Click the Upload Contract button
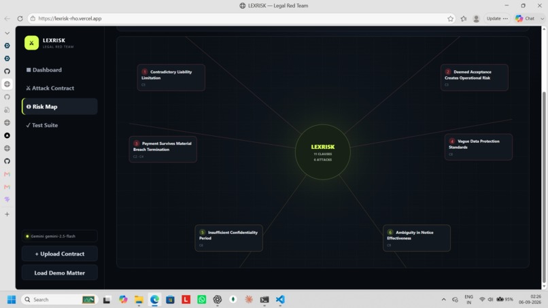 pos(59,254)
